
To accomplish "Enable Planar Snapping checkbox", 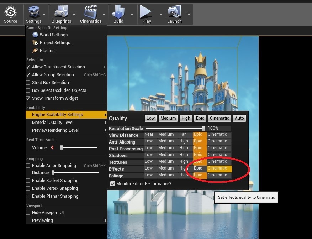I will [x=28, y=196].
